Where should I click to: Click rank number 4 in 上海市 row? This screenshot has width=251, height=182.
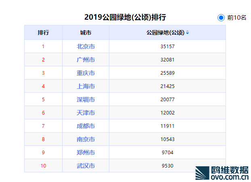(43, 86)
